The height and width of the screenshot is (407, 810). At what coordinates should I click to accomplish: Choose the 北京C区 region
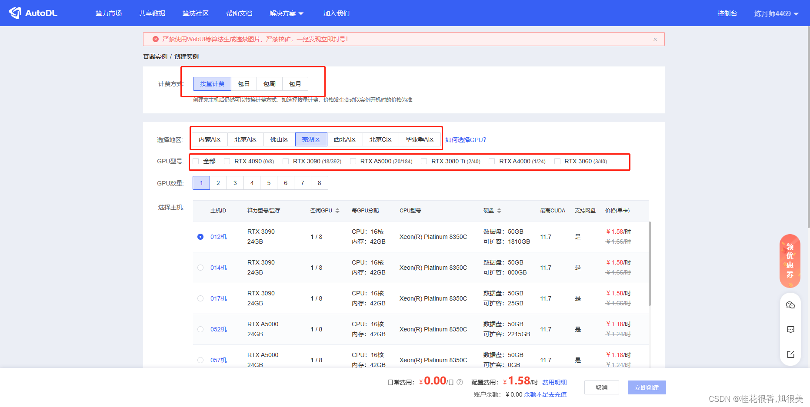(x=381, y=139)
